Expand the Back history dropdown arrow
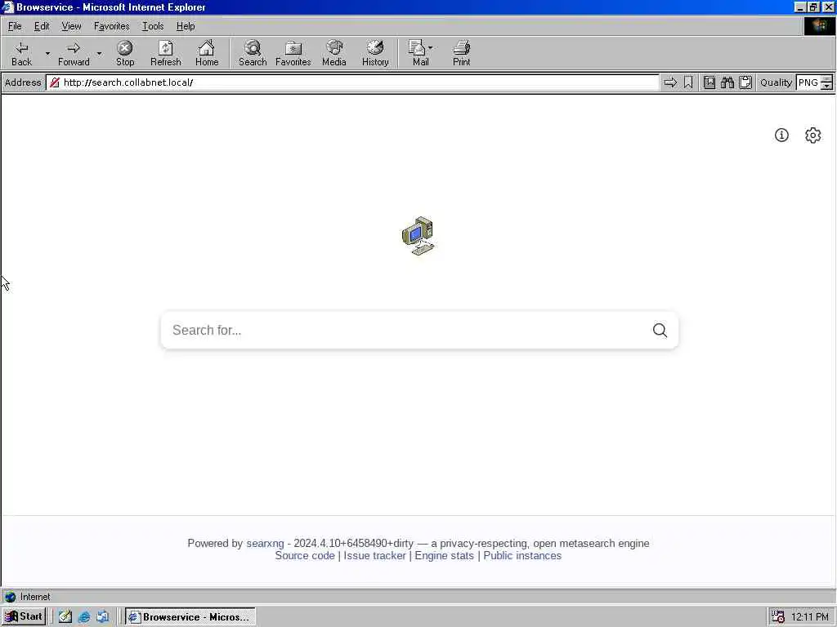Image resolution: width=837 pixels, height=627 pixels. (x=47, y=53)
